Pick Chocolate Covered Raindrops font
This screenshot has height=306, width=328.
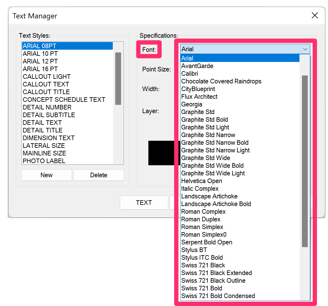click(240, 81)
